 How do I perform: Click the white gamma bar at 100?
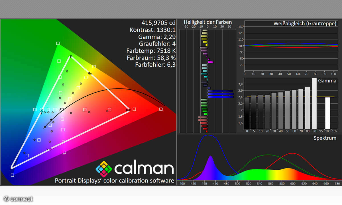click(327, 113)
